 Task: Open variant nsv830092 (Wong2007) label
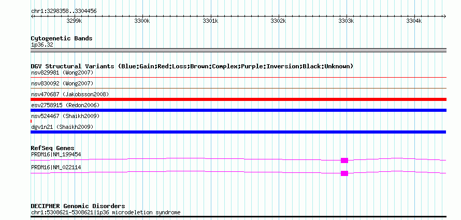(62, 83)
